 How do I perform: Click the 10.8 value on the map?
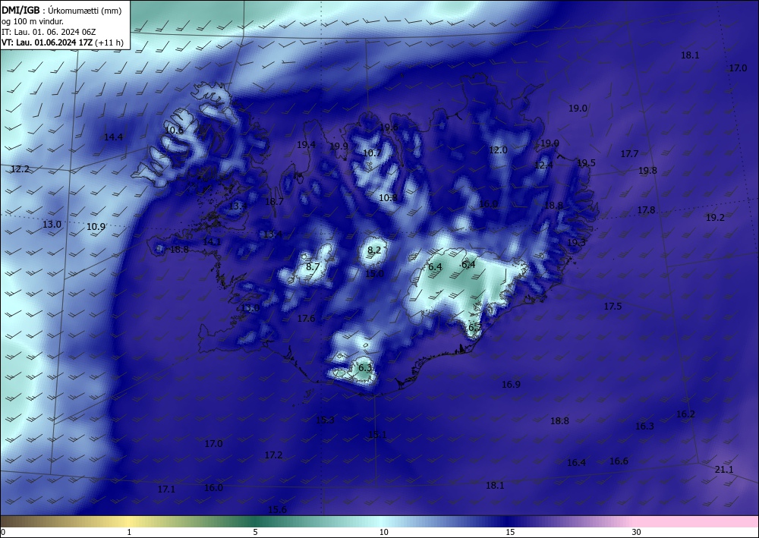click(x=388, y=197)
